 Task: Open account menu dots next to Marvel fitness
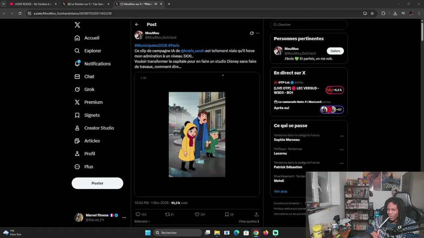124,218
